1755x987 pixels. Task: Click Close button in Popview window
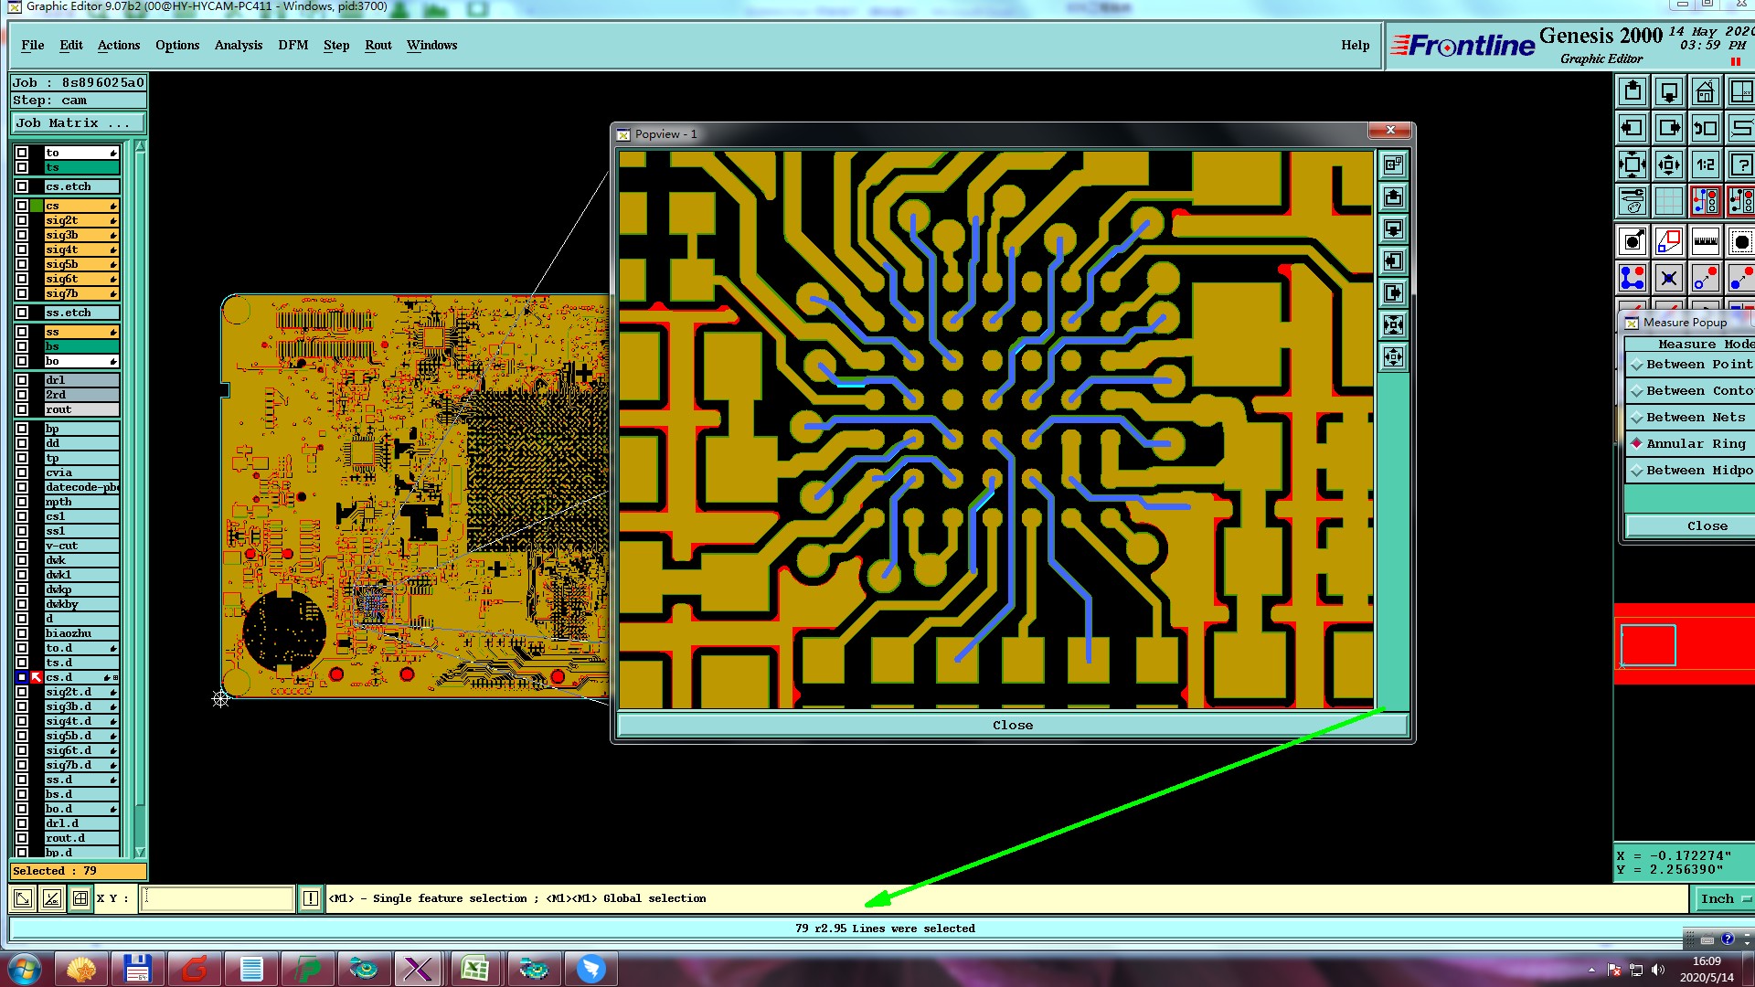pyautogui.click(x=1012, y=726)
